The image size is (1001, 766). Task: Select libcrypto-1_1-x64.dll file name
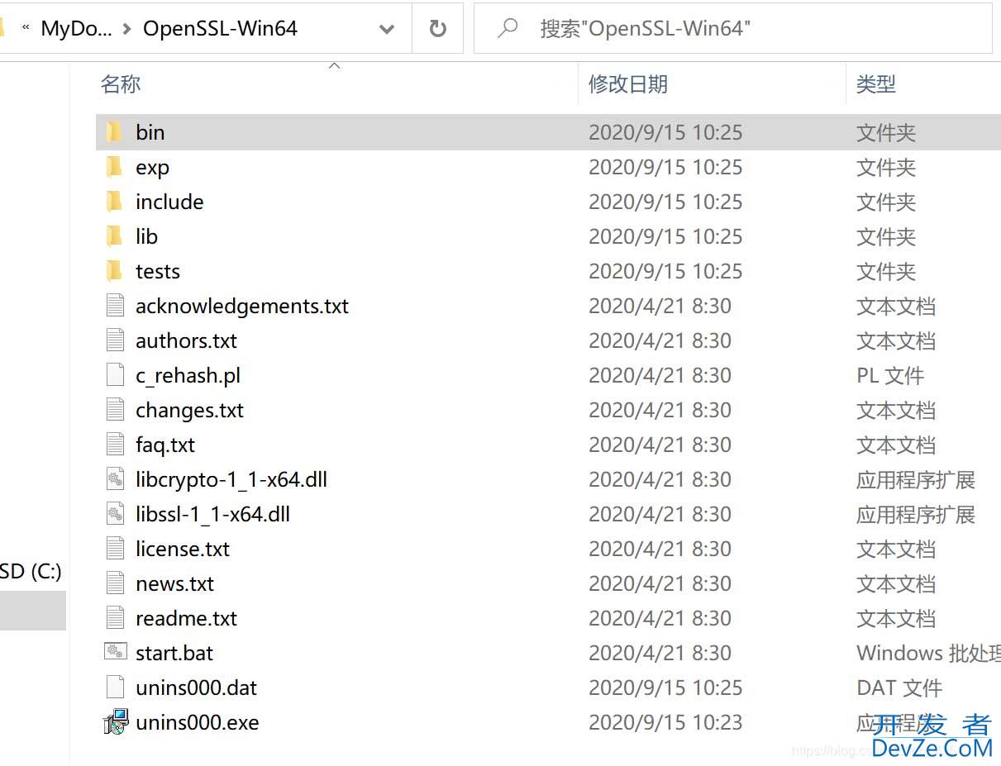point(231,480)
